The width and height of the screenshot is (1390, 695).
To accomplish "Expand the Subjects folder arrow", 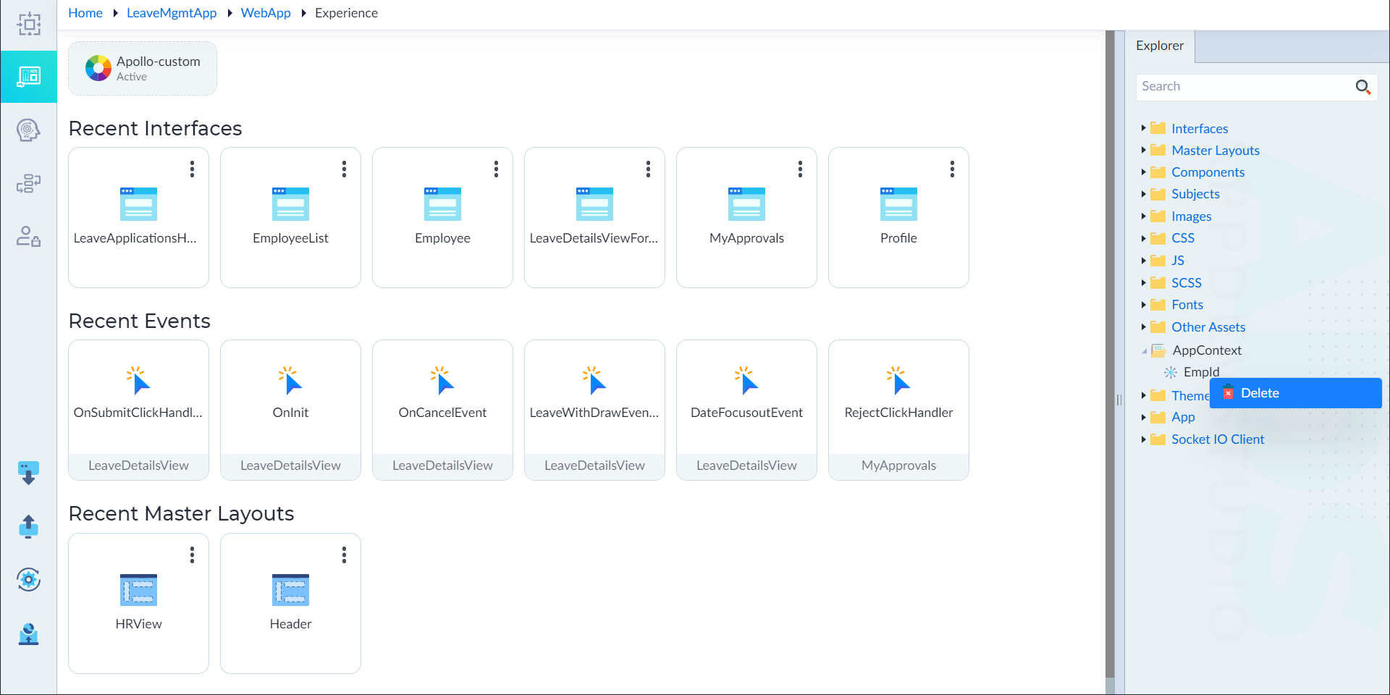I will pos(1143,194).
